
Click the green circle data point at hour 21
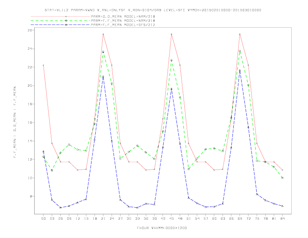[x=103, y=52]
